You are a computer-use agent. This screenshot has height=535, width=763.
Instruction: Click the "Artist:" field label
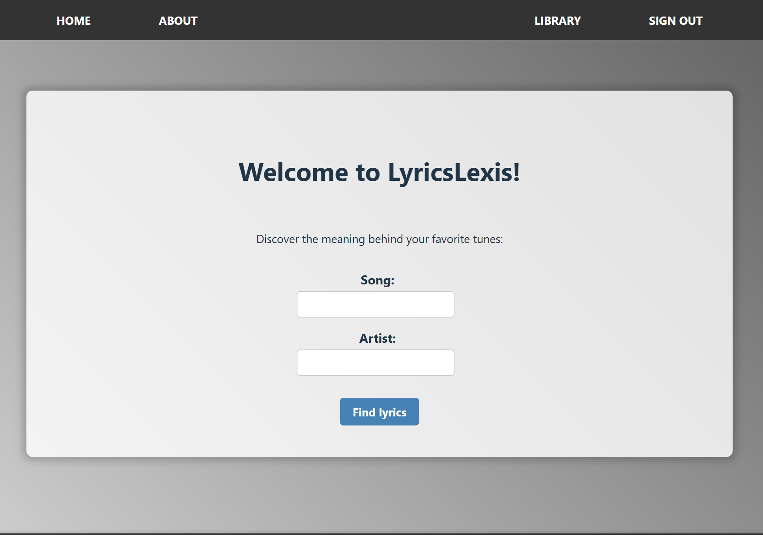click(377, 338)
